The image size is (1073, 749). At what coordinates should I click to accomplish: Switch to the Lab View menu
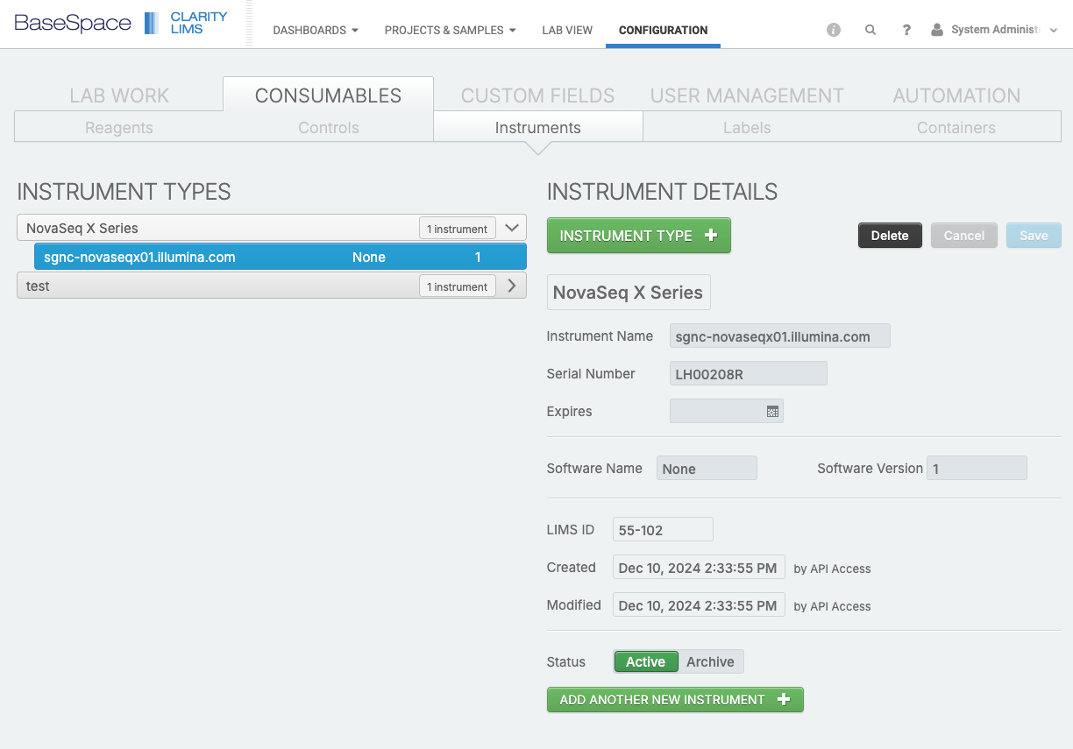tap(567, 30)
